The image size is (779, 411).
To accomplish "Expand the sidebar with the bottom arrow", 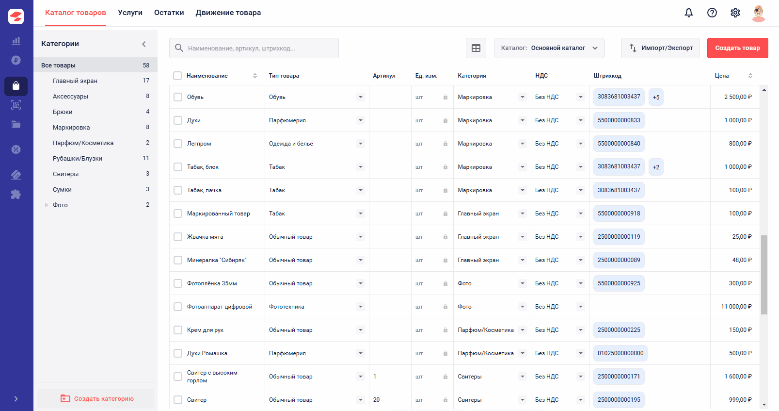I will (x=16, y=399).
